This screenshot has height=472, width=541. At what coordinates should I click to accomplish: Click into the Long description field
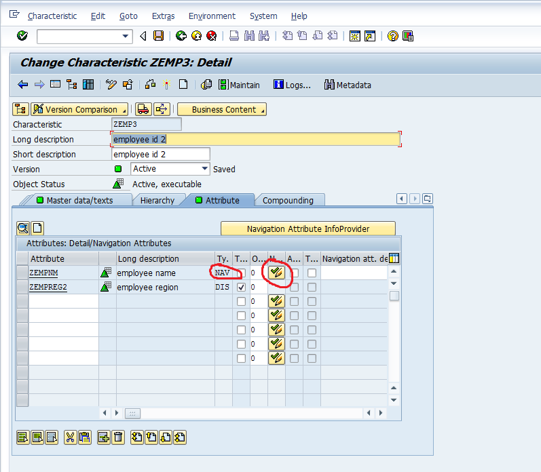pyautogui.click(x=256, y=139)
